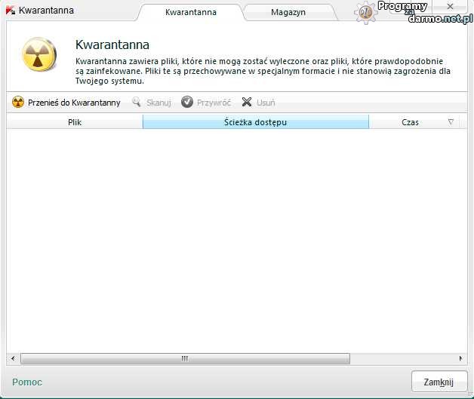Open the Pomoc help link
The image size is (474, 399).
pyautogui.click(x=27, y=382)
